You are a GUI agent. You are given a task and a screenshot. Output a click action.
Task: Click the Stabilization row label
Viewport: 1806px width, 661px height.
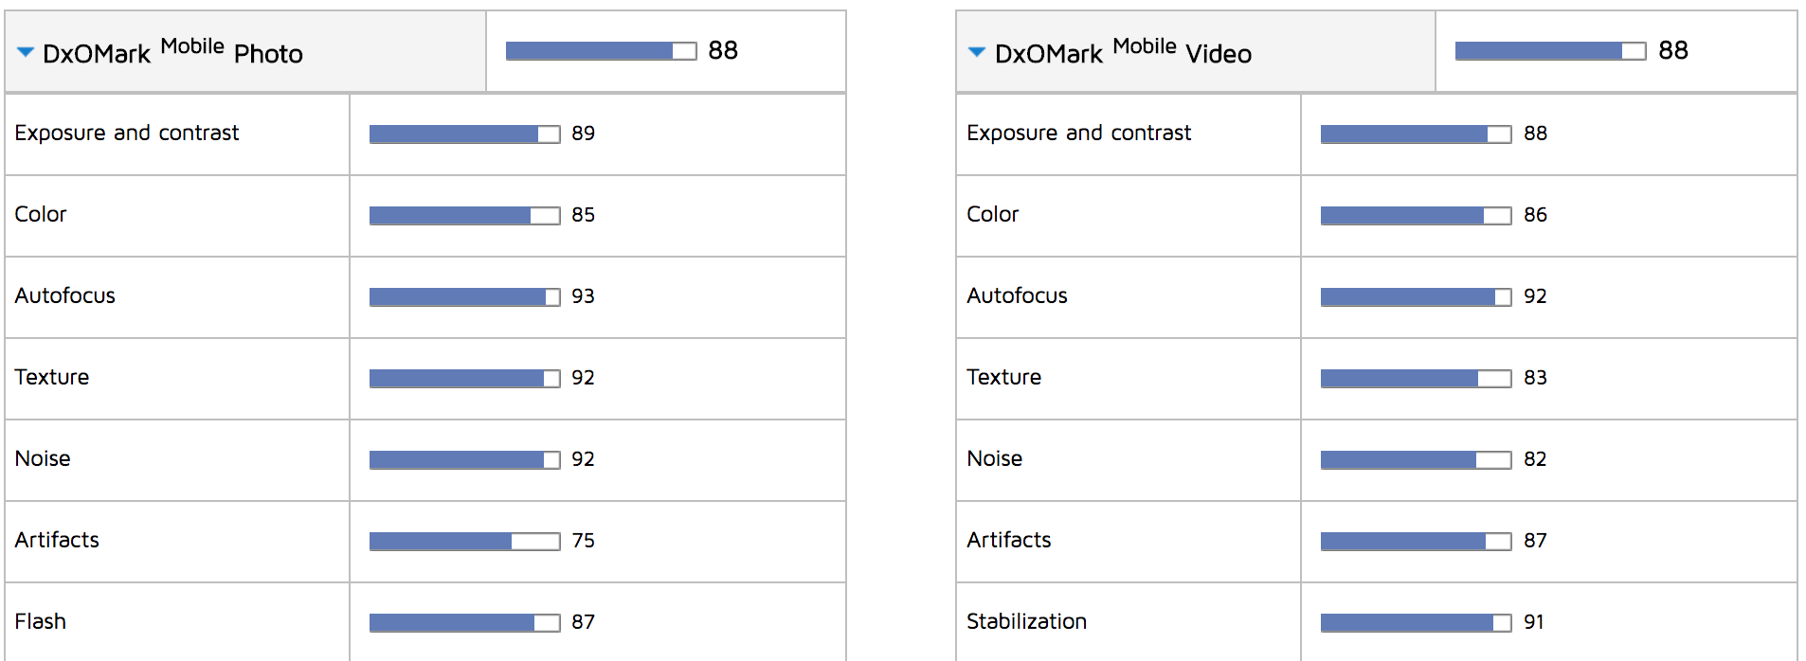click(1026, 621)
